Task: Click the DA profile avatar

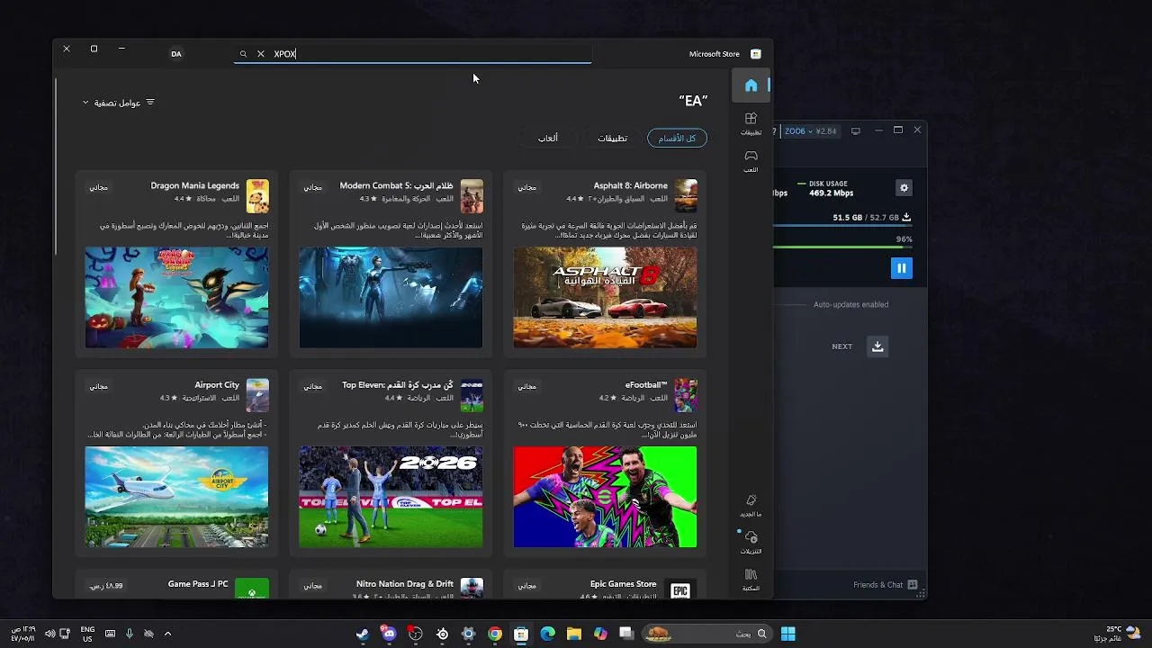Action: pyautogui.click(x=176, y=54)
